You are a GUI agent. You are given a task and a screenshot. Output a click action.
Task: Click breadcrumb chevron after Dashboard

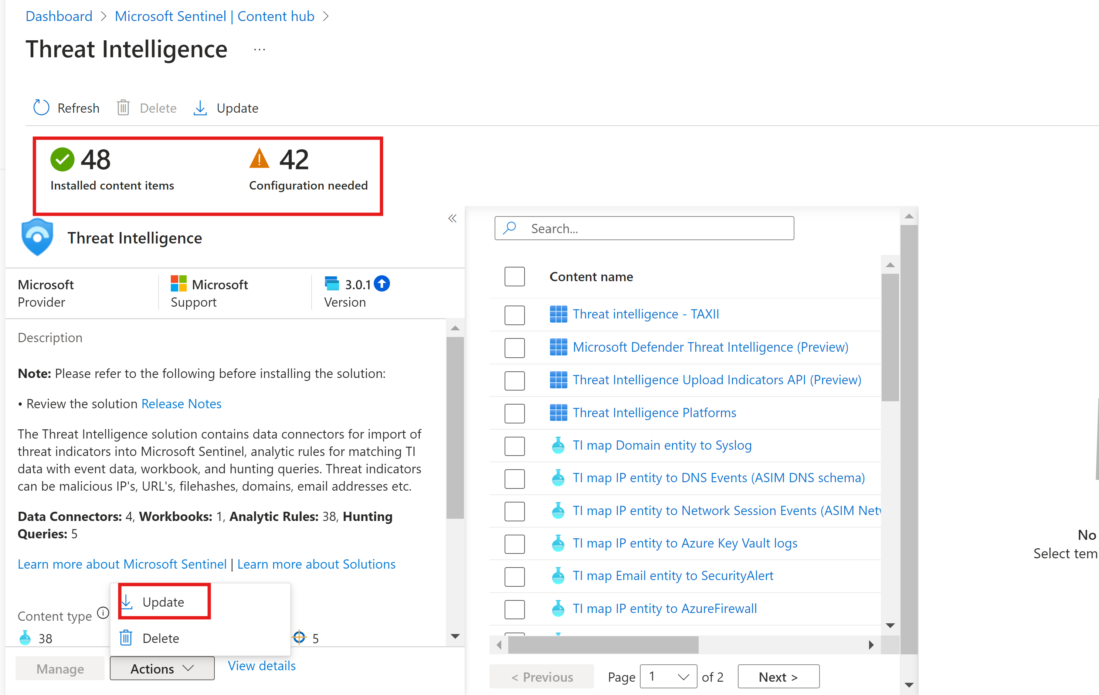pyautogui.click(x=103, y=16)
